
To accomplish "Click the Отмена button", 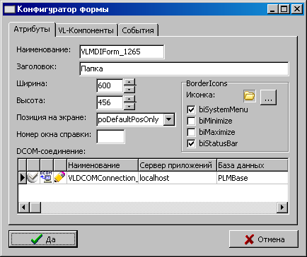I will tap(264, 239).
